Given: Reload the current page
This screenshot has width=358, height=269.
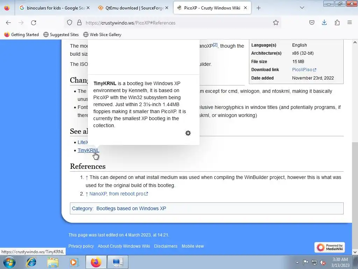Looking at the screenshot, I should click(x=34, y=23).
